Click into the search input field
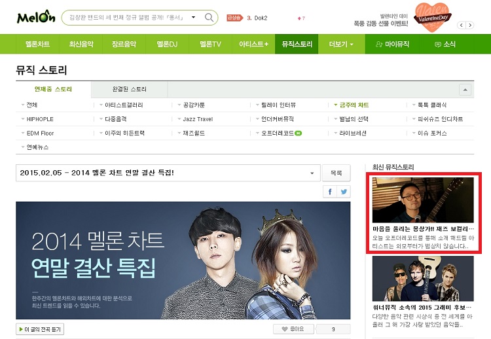This screenshot has width=491, height=339. coord(127,18)
